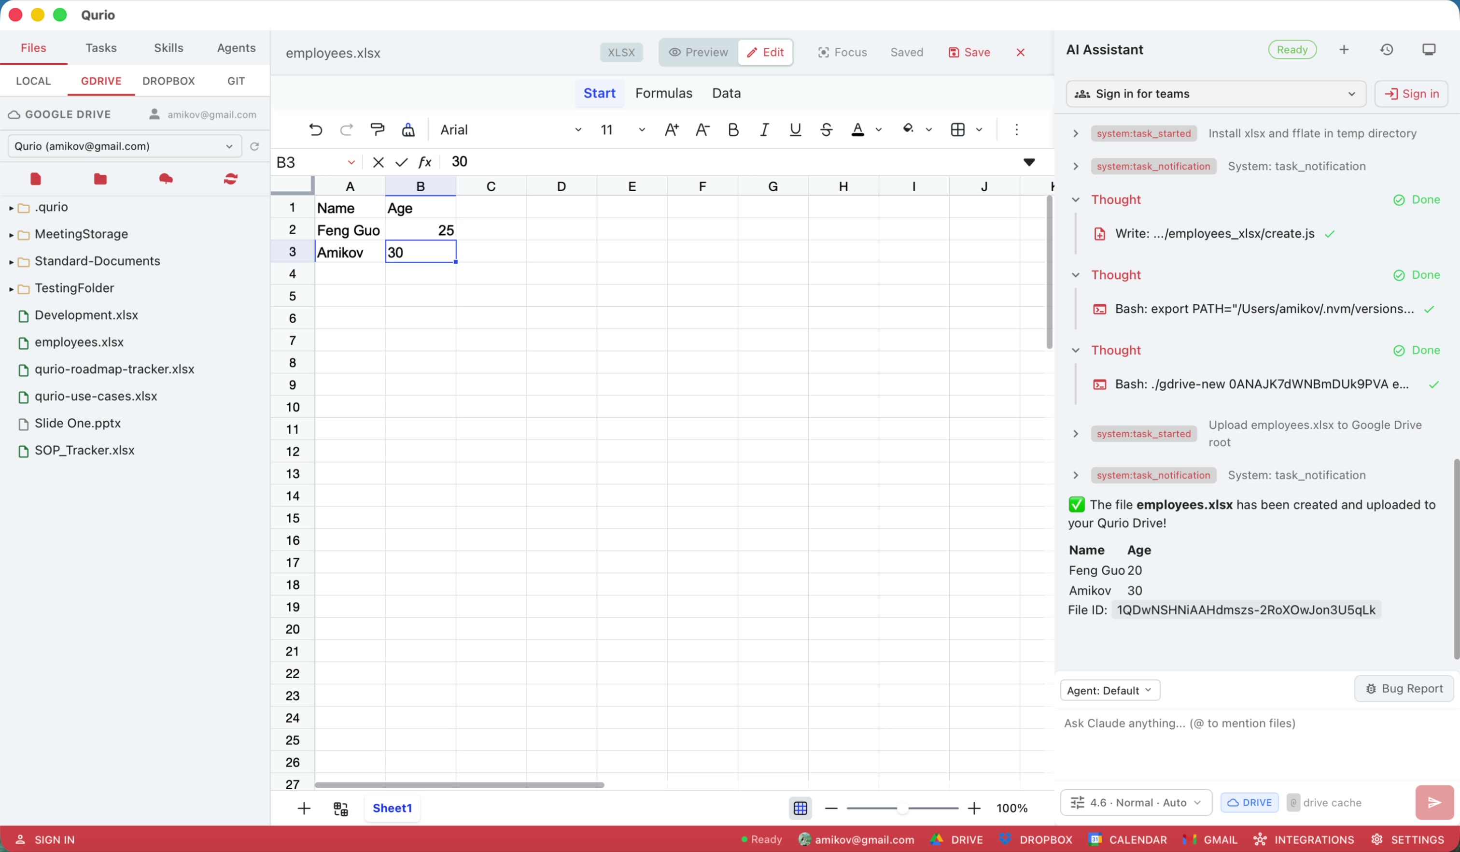Click the Save button
Image resolution: width=1460 pixels, height=852 pixels.
(969, 52)
